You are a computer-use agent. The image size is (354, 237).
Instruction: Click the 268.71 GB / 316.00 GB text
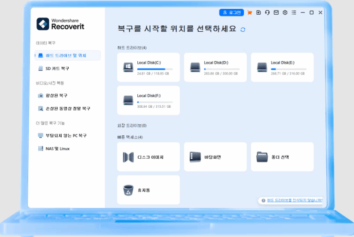(x=288, y=74)
